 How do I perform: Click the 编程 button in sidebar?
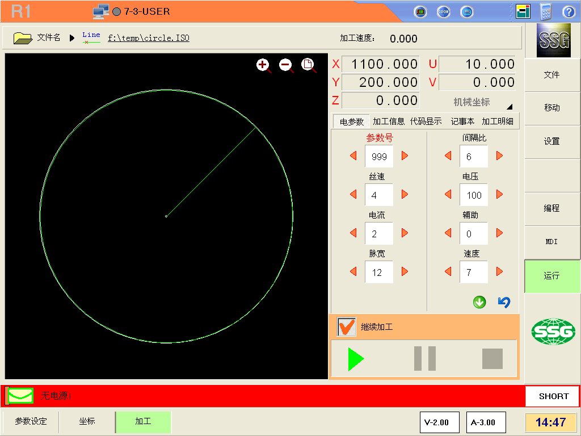tap(551, 208)
